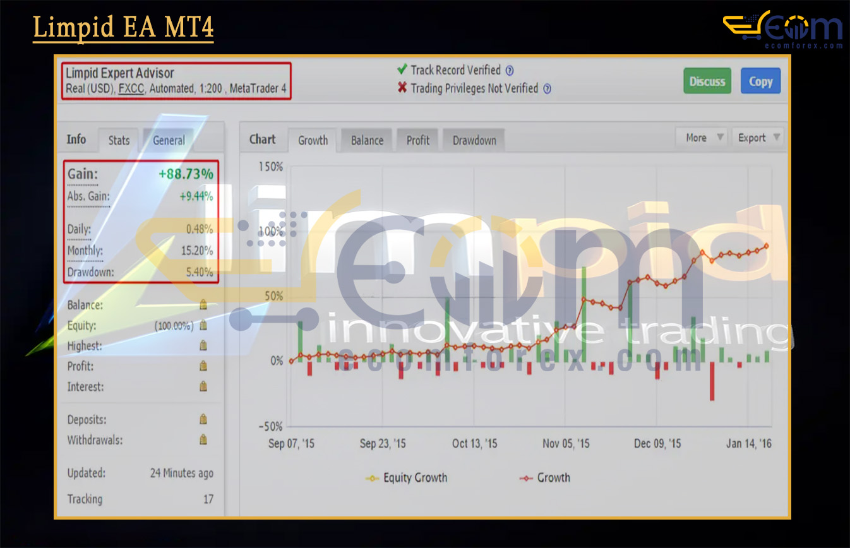Click the lock icon next to Highest
The width and height of the screenshot is (850, 548).
click(x=203, y=346)
